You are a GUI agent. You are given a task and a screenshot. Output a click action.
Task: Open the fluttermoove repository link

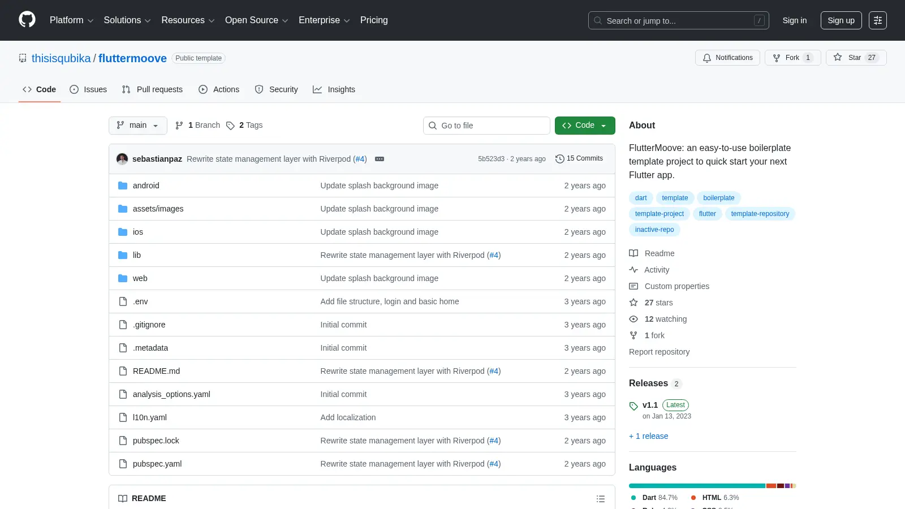tap(132, 58)
